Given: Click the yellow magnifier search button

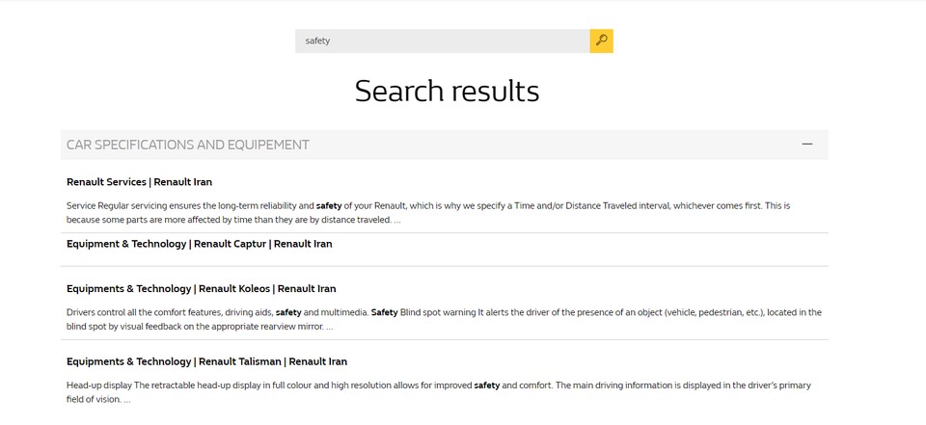Looking at the screenshot, I should [601, 40].
